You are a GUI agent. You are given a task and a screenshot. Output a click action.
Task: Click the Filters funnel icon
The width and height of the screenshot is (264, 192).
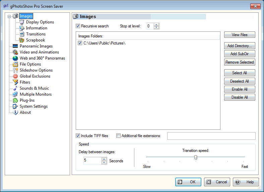click(x=15, y=82)
